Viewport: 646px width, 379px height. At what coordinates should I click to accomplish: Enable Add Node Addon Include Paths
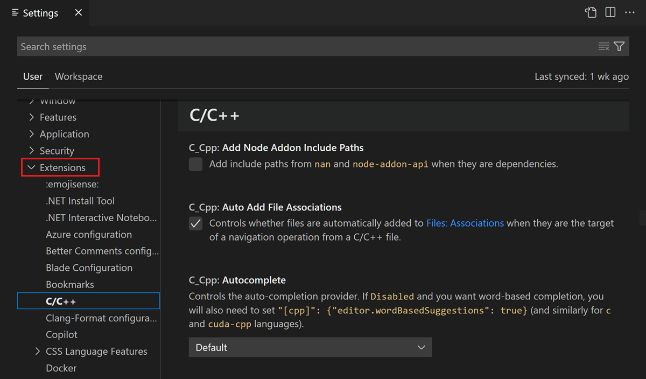pos(195,164)
